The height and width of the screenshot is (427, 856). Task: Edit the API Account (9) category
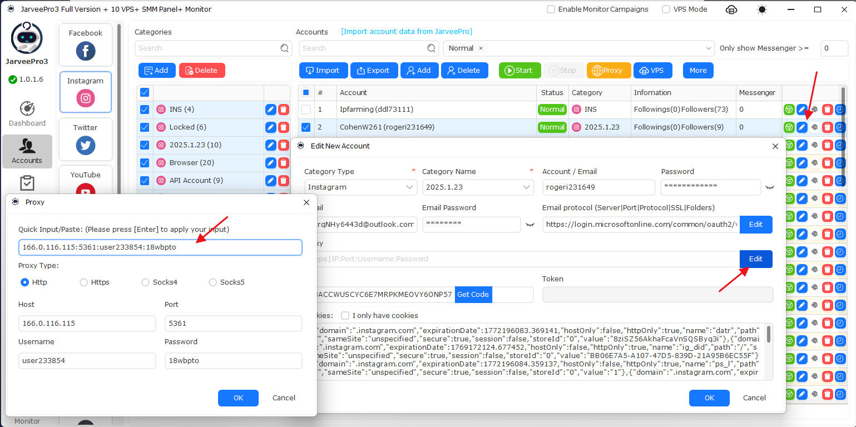271,181
